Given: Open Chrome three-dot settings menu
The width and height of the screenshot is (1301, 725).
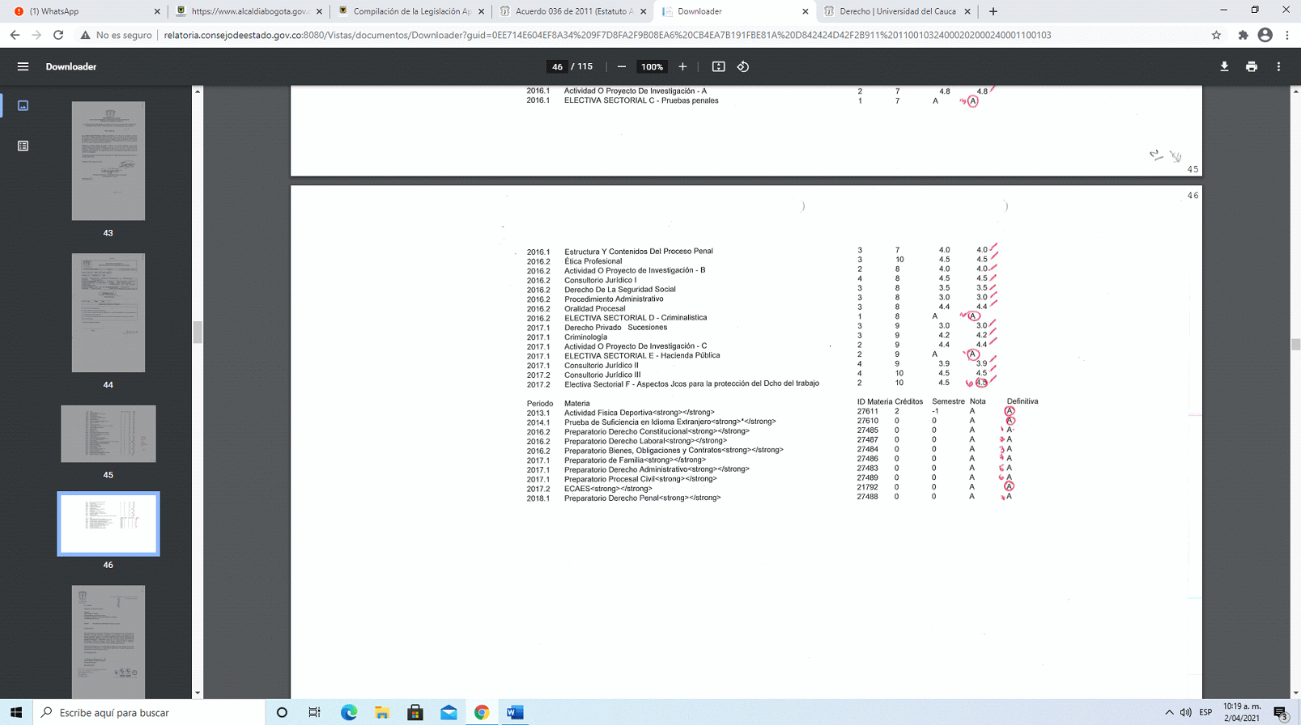Looking at the screenshot, I should [1287, 35].
